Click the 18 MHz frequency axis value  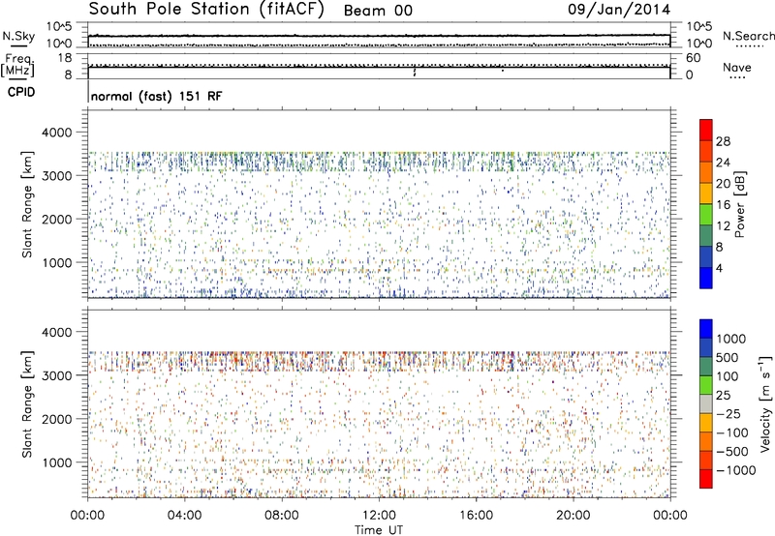point(65,58)
